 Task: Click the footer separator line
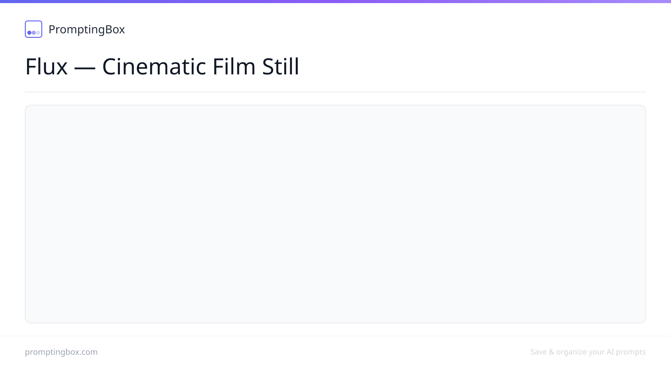coord(335,336)
